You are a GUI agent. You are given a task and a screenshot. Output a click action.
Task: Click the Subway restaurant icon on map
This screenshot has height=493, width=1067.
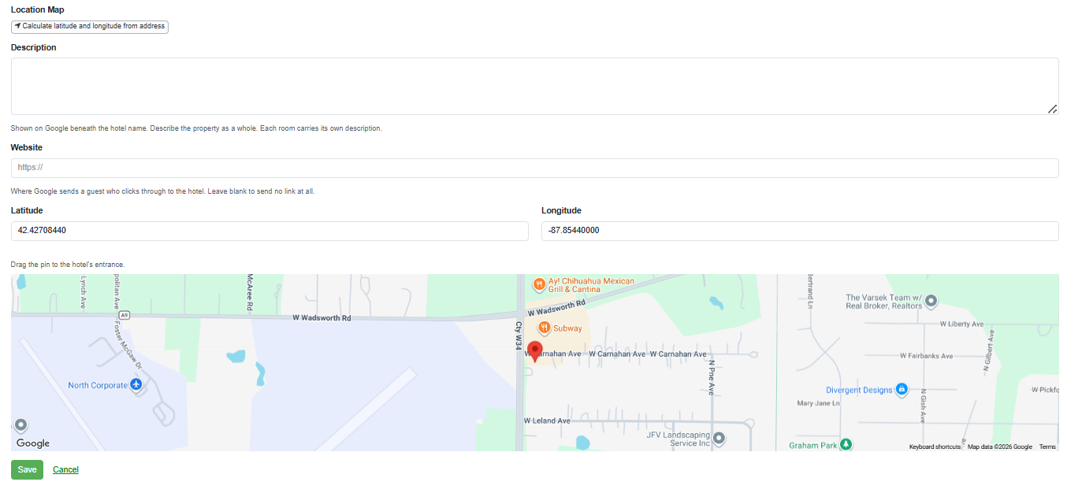[544, 328]
